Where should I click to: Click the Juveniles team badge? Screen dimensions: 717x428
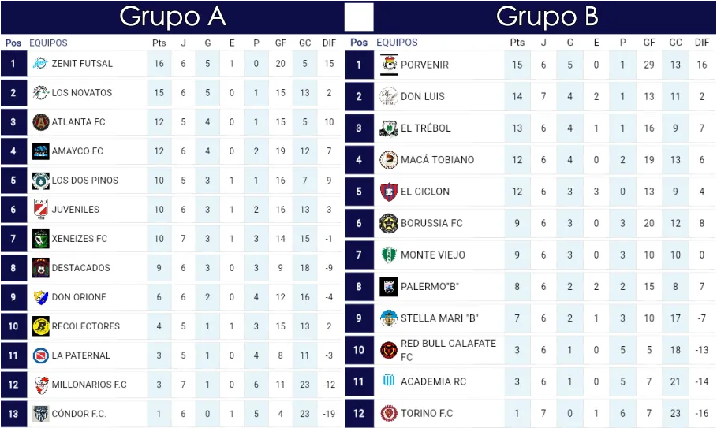pos(41,209)
